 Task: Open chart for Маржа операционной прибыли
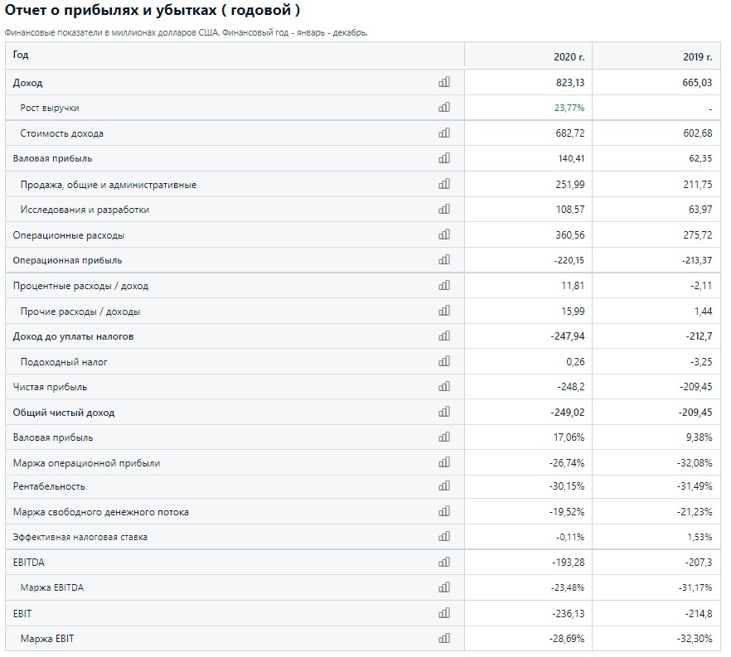pyautogui.click(x=444, y=462)
